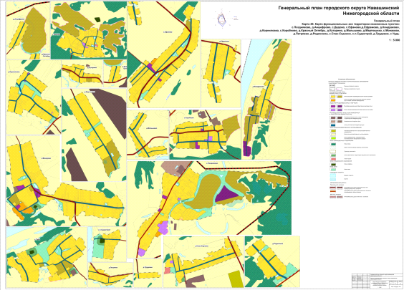The height and width of the screenshot is (290, 404).
Task: Click the light purple blob zone
Action: click(x=163, y=228)
